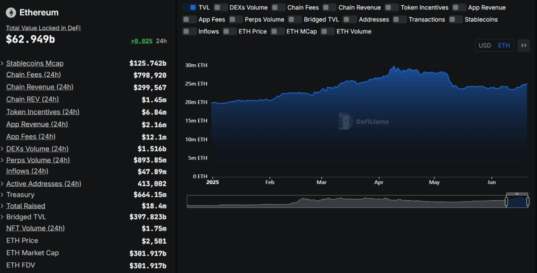Enable the Transactions toggle
Image resolution: width=537 pixels, height=273 pixels.
400,19
